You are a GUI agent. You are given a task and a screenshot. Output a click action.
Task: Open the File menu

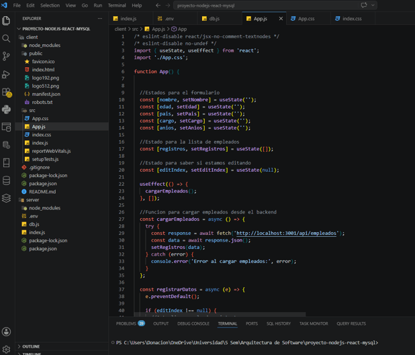click(x=17, y=5)
